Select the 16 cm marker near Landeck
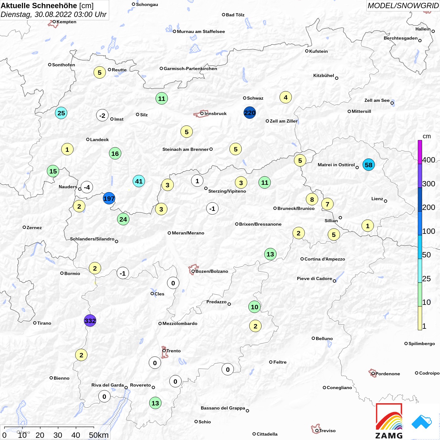This screenshot has height=440, width=440. click(x=115, y=154)
